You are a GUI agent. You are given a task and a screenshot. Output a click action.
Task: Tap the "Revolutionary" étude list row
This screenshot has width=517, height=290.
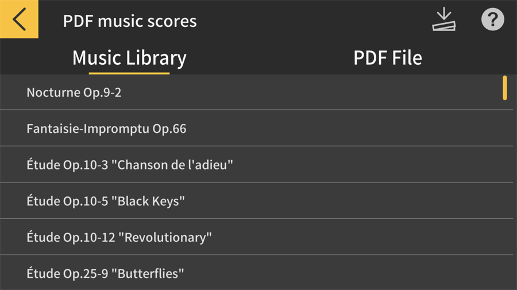(253, 237)
